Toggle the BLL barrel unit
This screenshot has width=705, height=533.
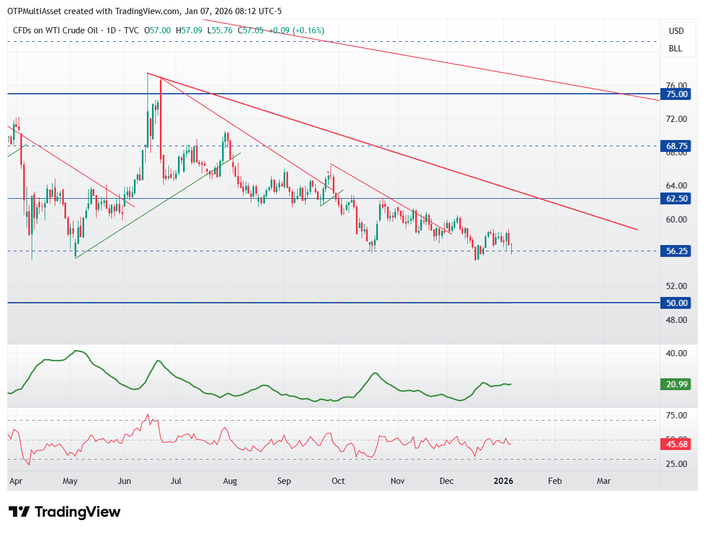point(676,48)
